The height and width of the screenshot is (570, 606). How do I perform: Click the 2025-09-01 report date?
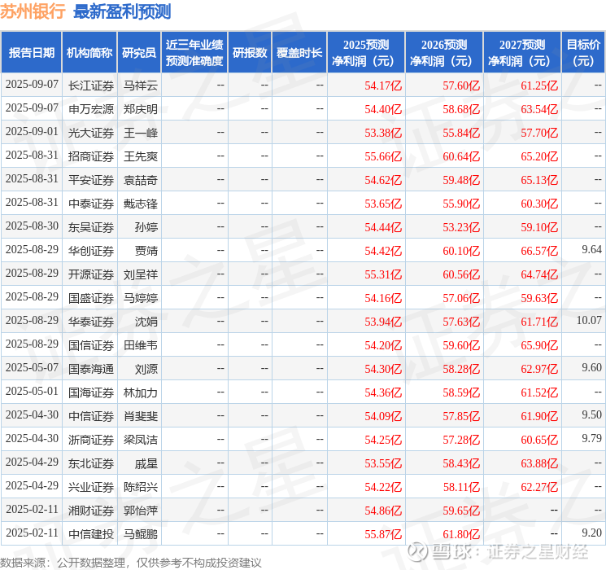32,132
